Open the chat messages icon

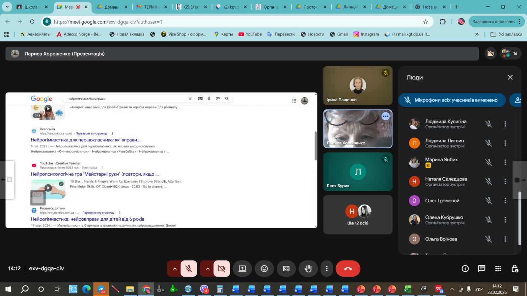[482, 269]
